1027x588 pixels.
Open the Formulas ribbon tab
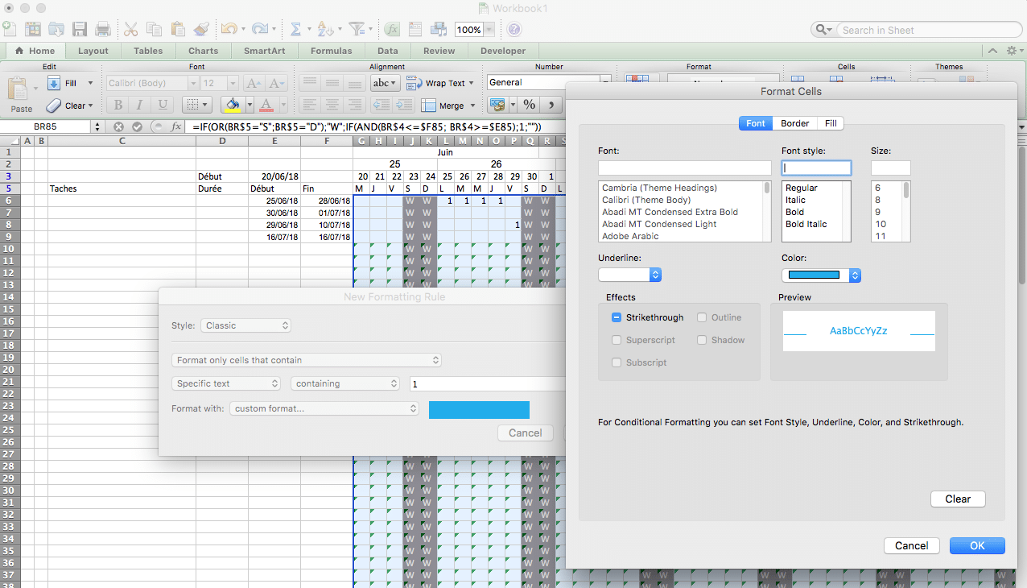point(331,51)
